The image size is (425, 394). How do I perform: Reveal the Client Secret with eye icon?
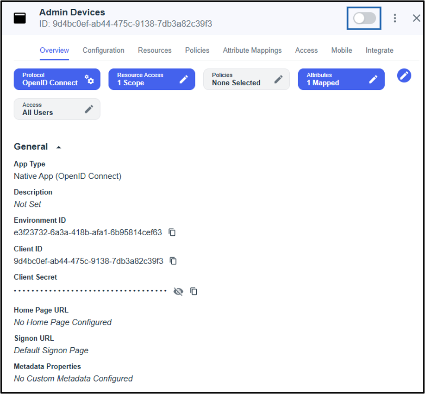coord(178,292)
